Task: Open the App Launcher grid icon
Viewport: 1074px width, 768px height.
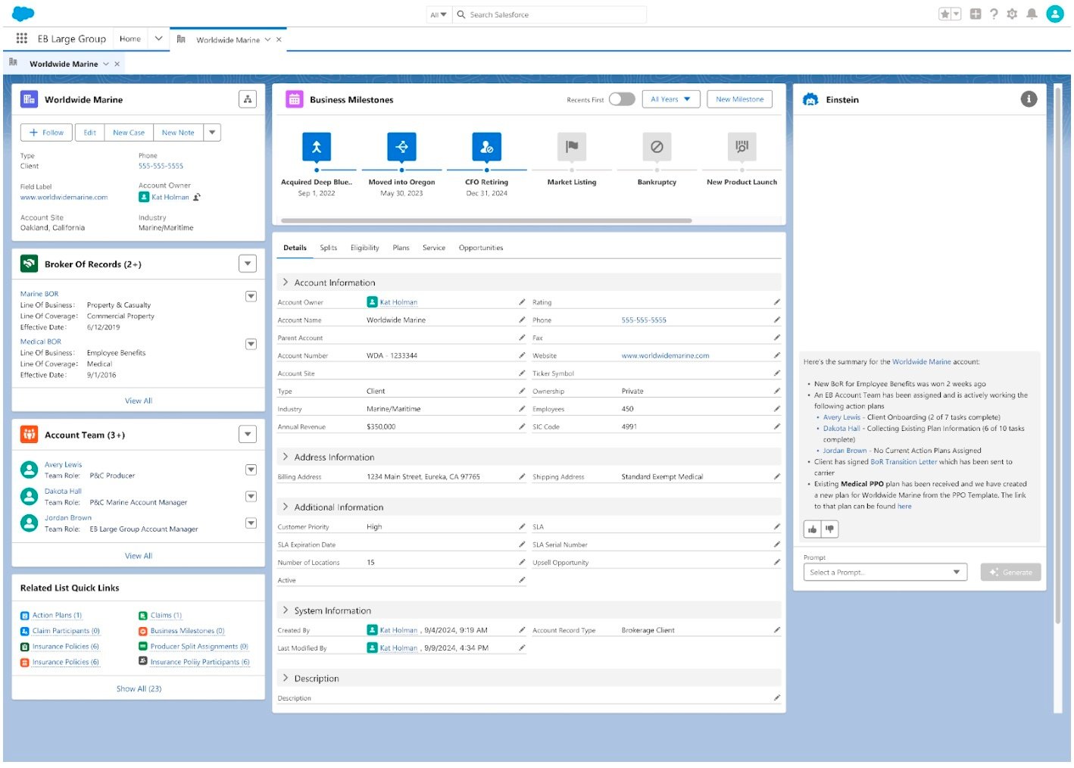Action: click(x=22, y=39)
